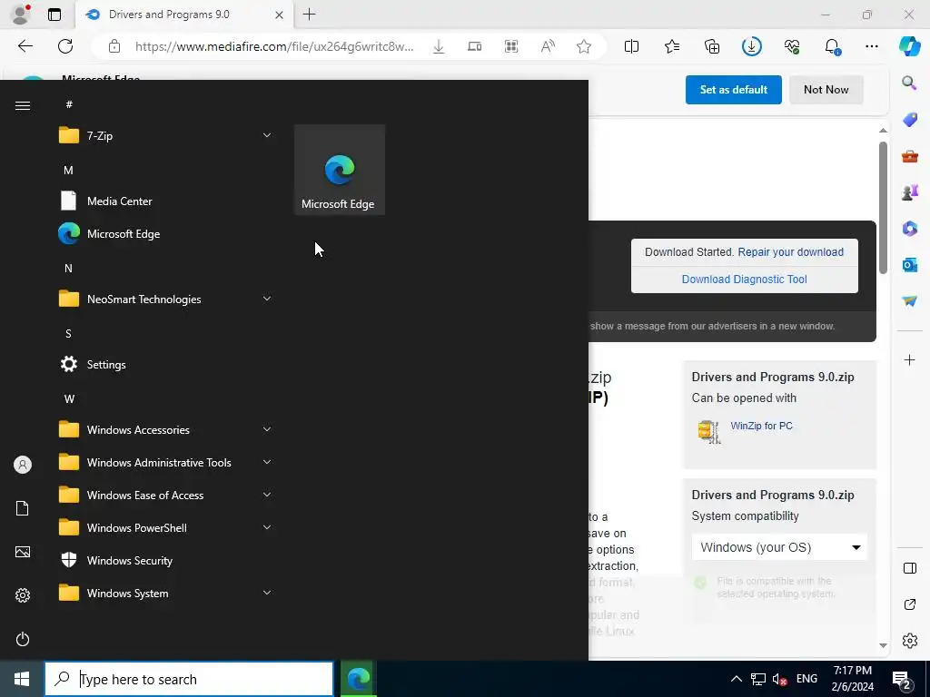Open notifications bell icon in Edge
The image size is (930, 697).
pos(832,47)
